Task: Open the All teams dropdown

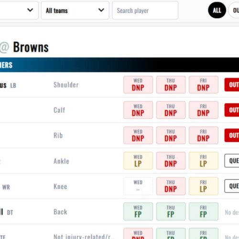Action: pos(75,11)
